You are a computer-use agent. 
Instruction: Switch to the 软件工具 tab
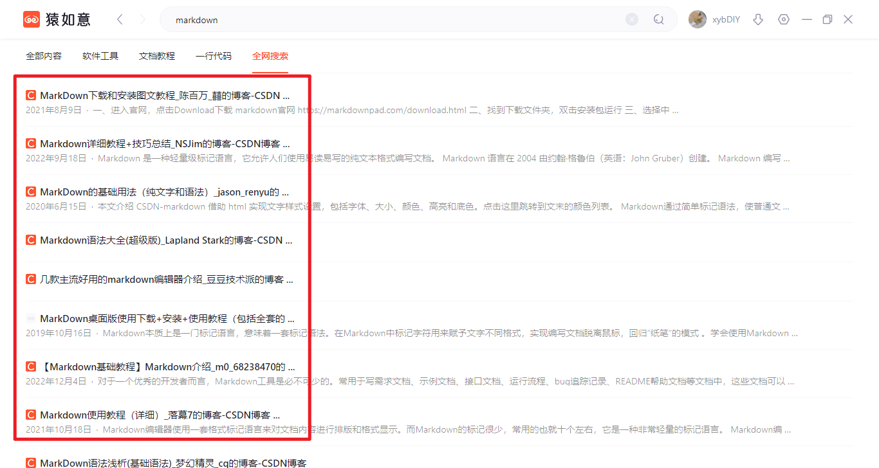(100, 56)
